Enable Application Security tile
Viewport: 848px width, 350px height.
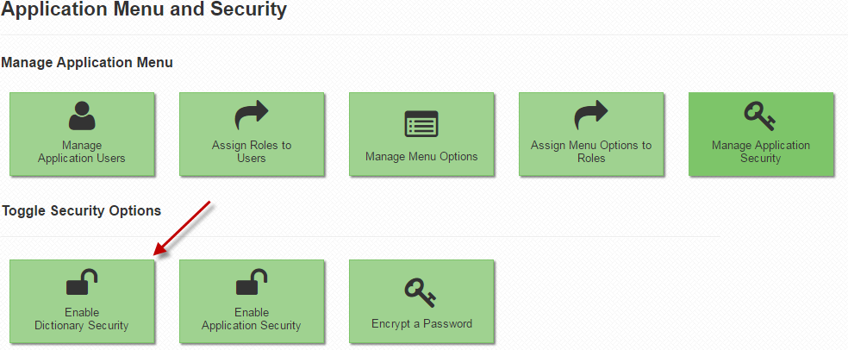[252, 302]
